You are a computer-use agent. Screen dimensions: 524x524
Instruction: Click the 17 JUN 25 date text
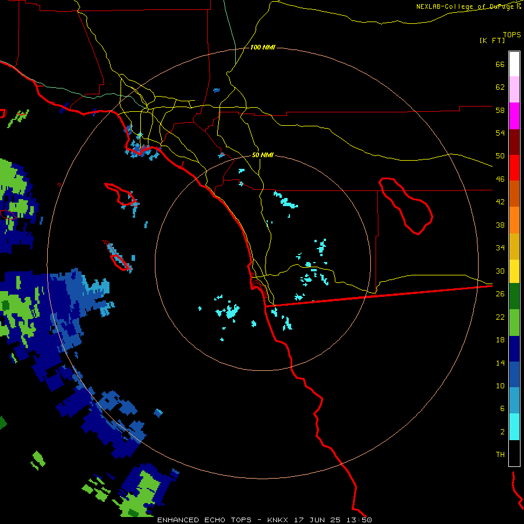[317, 520]
